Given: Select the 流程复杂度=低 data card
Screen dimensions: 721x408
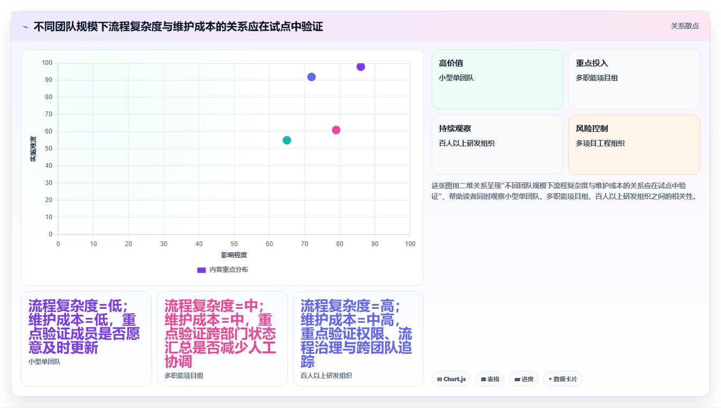Looking at the screenshot, I should (86, 339).
